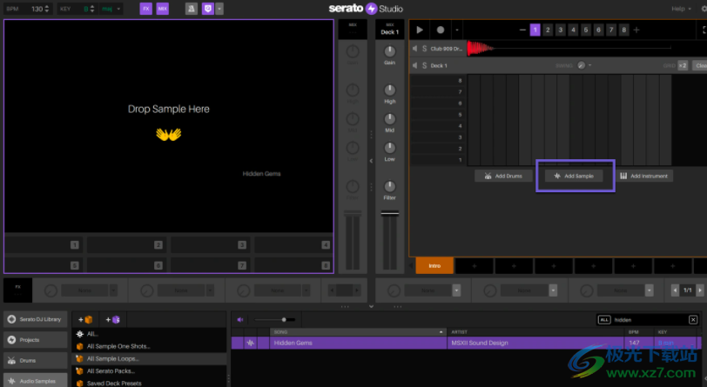The height and width of the screenshot is (387, 707).
Task: Click the Record button
Action: [440, 30]
